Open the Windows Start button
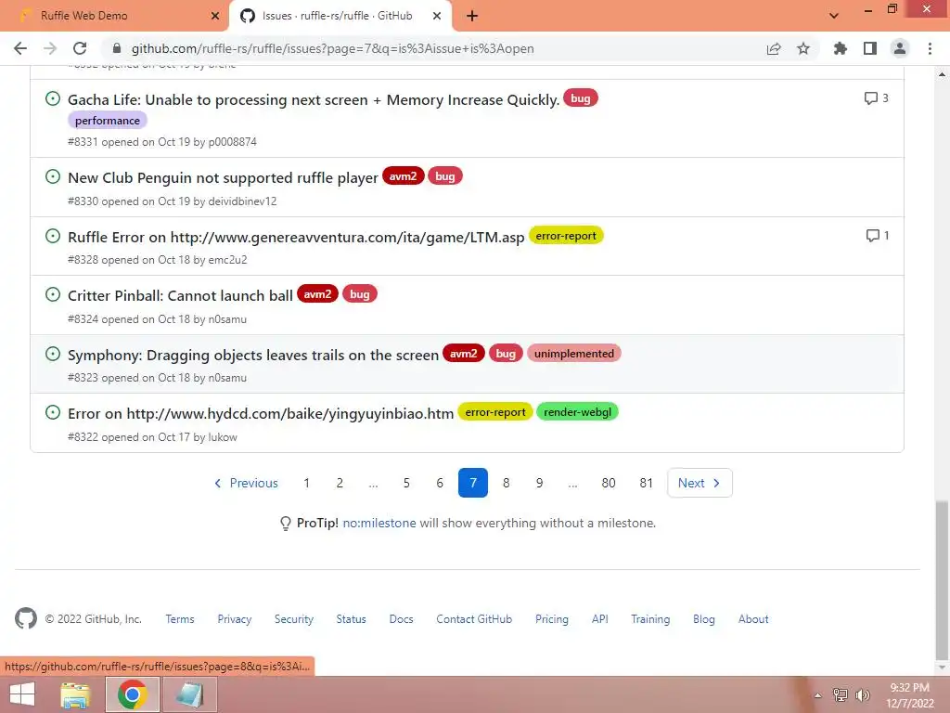 tap(22, 694)
